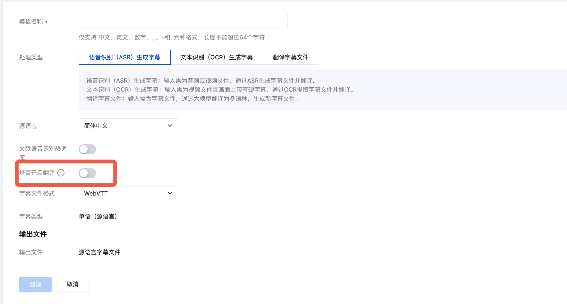Image resolution: width=567 pixels, height=304 pixels.
Task: Click the 模板名称 naming rule hint text
Action: point(172,37)
